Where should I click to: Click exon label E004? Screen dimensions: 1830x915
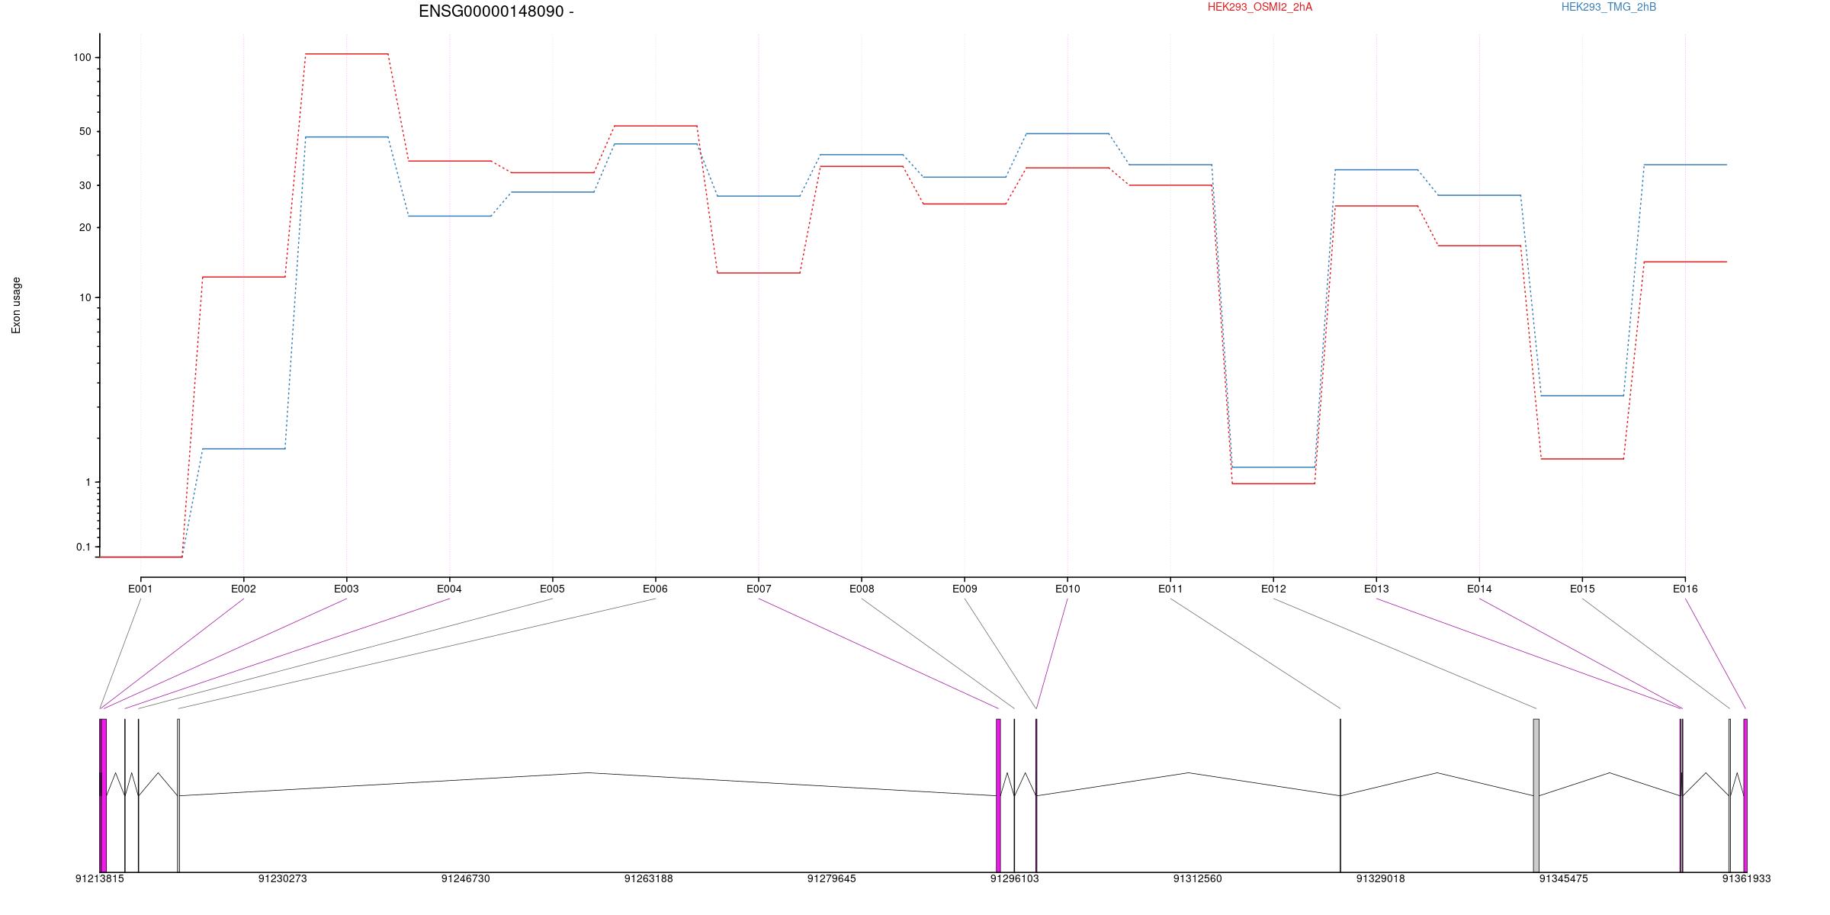tap(449, 589)
